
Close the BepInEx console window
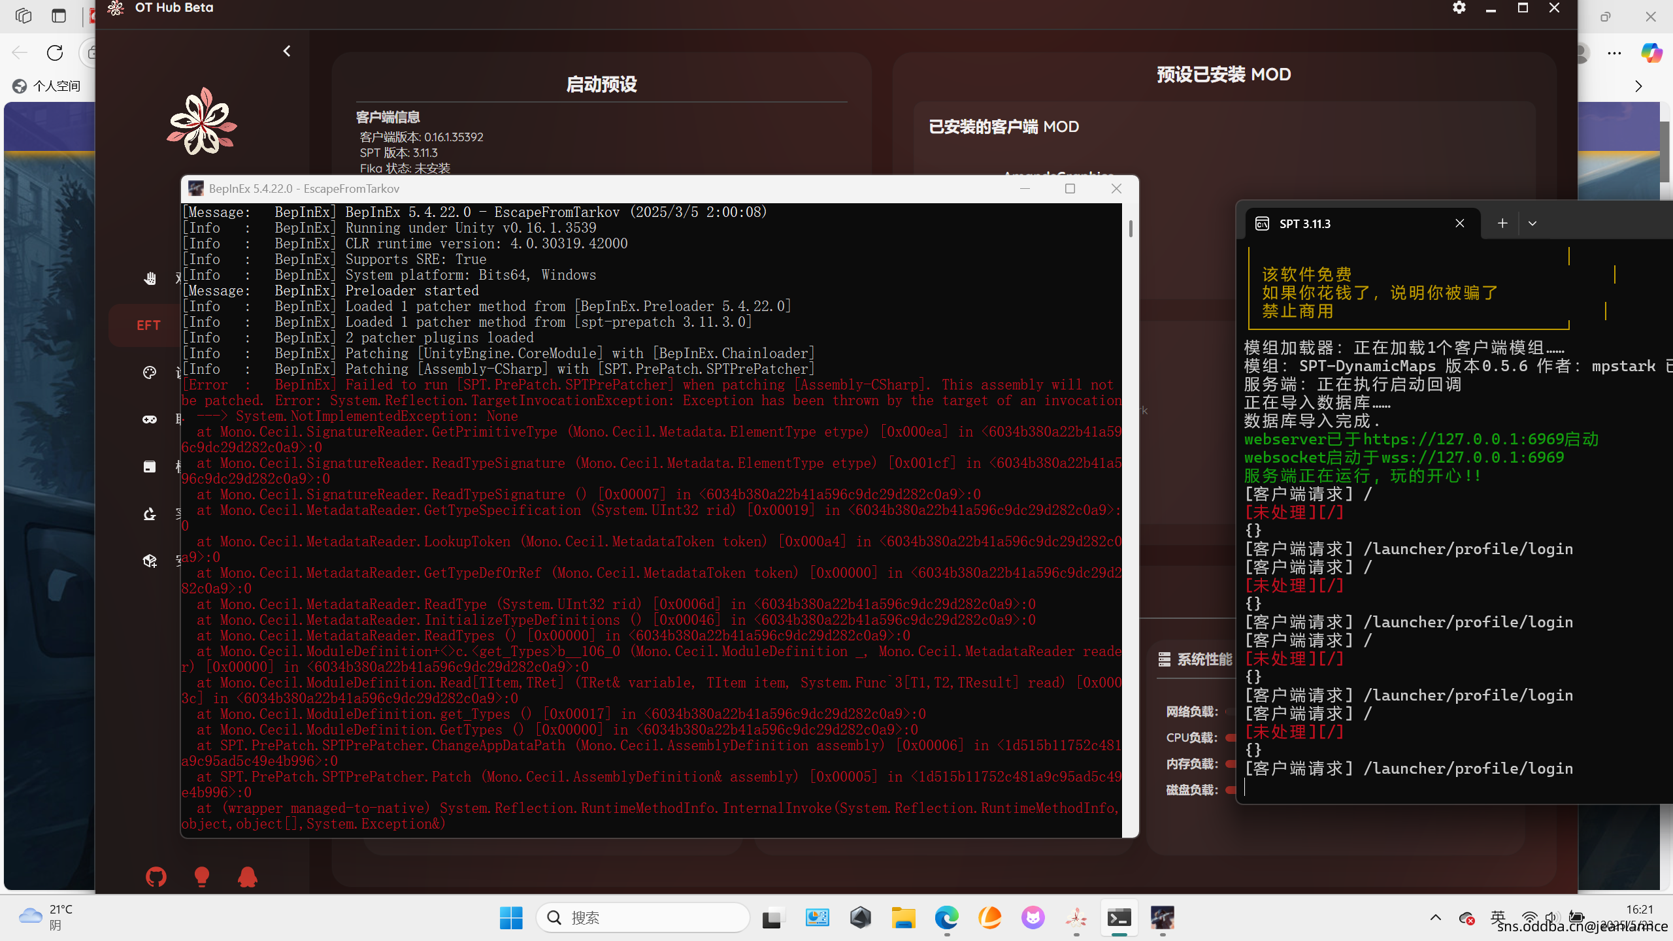1116,189
